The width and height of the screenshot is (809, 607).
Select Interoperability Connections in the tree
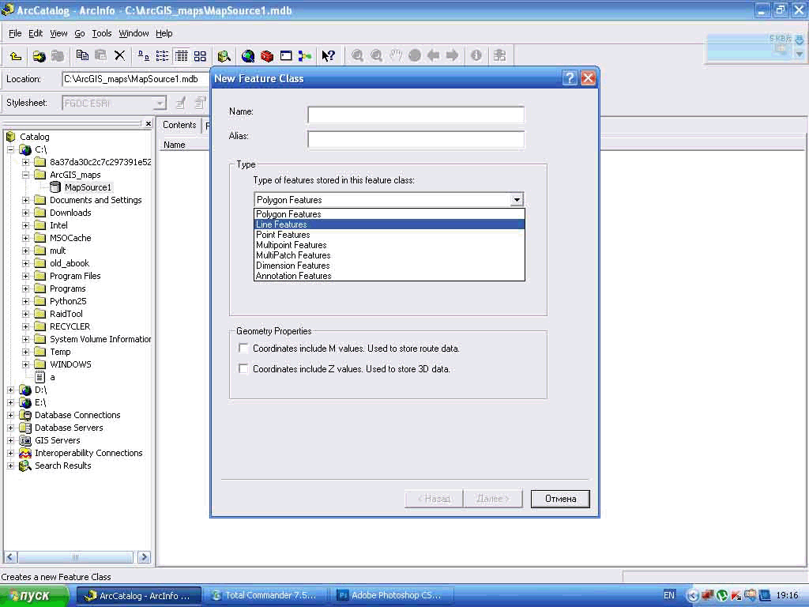(88, 453)
